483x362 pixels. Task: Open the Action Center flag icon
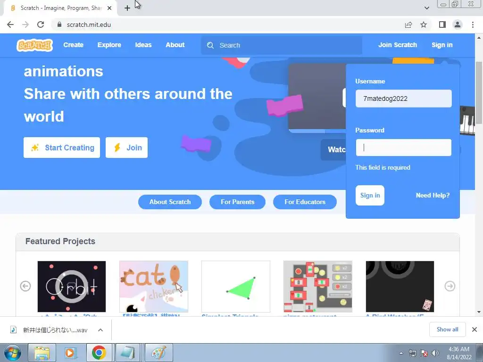[x=424, y=353]
